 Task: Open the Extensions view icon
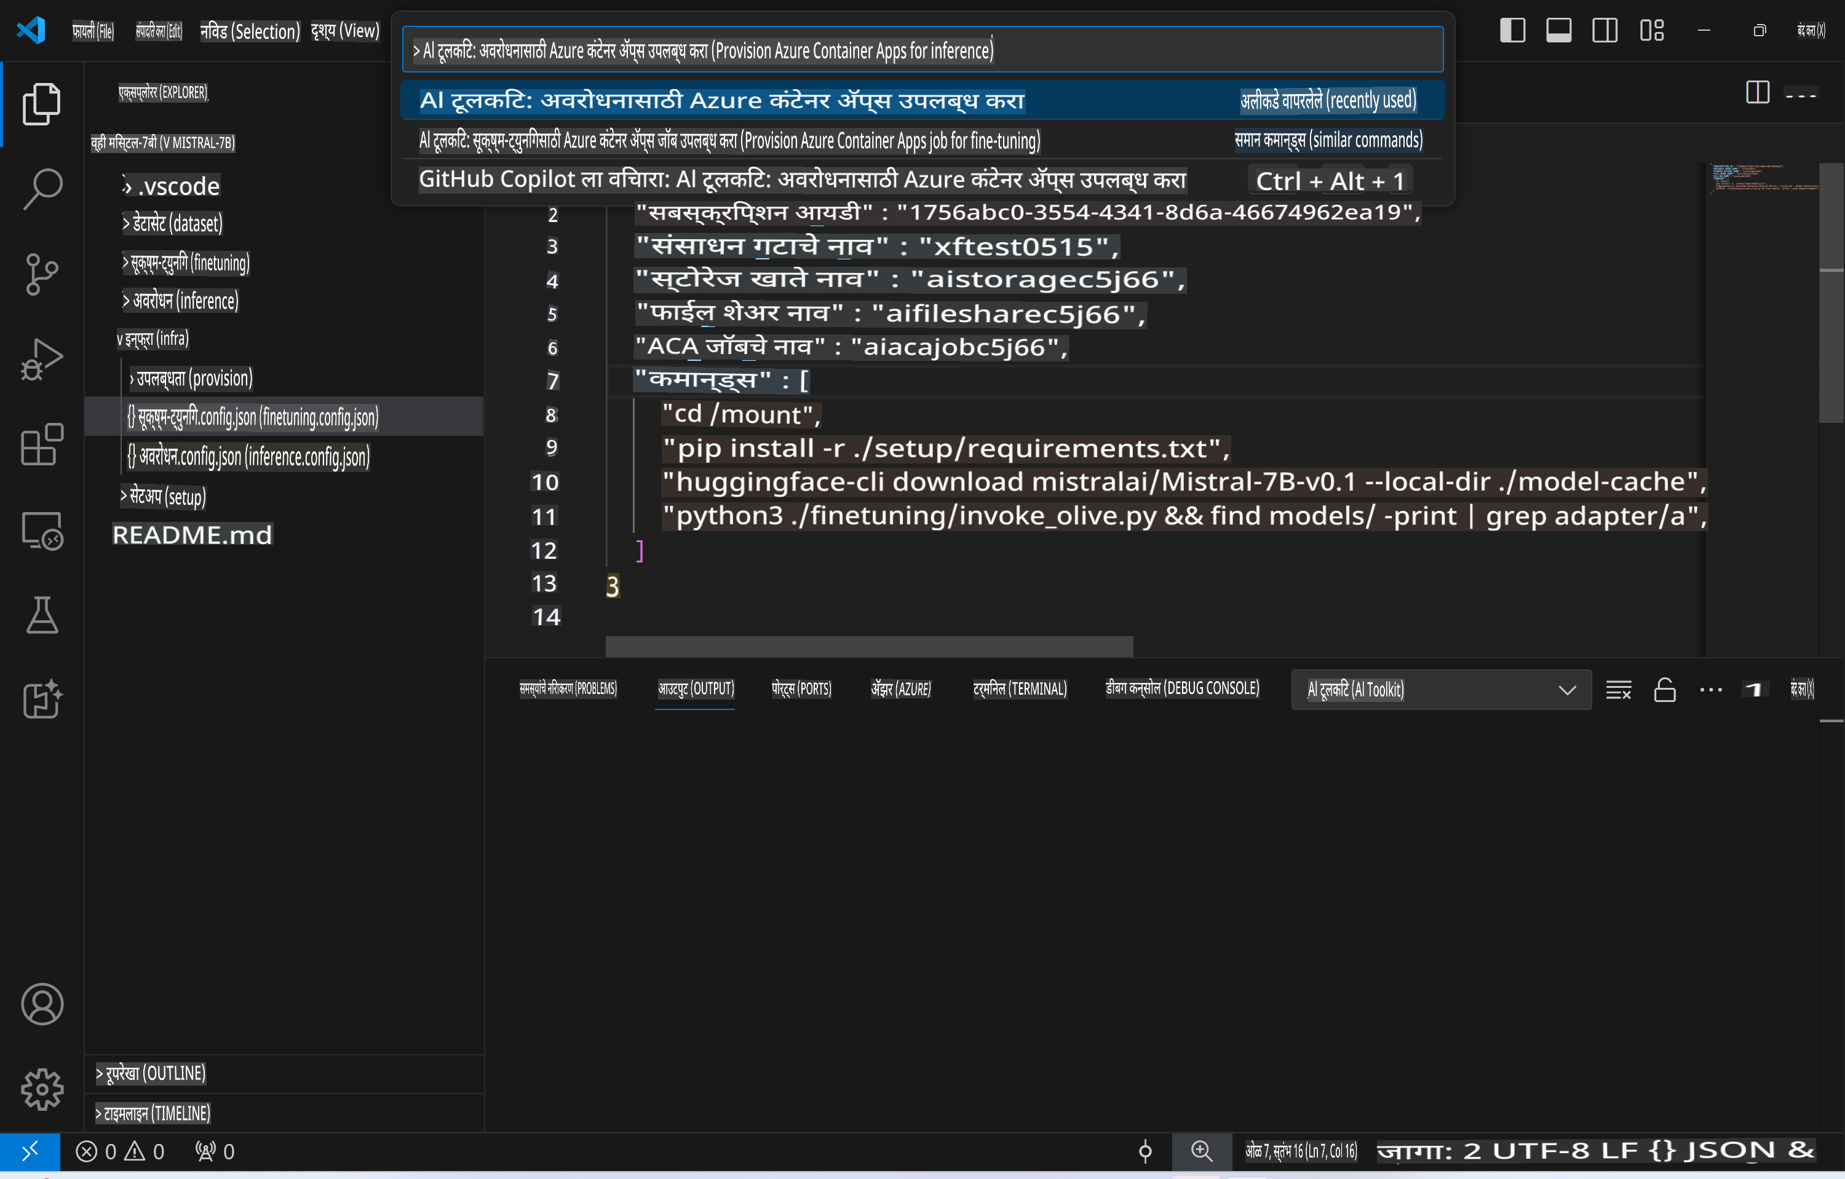click(41, 444)
